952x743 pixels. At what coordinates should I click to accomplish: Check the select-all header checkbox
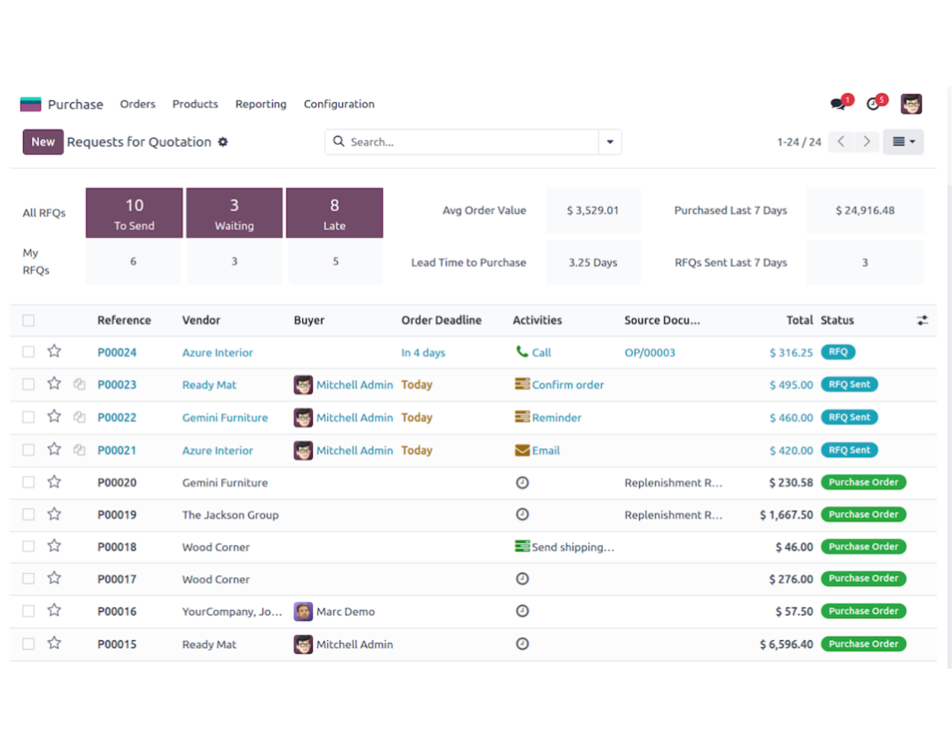click(29, 320)
